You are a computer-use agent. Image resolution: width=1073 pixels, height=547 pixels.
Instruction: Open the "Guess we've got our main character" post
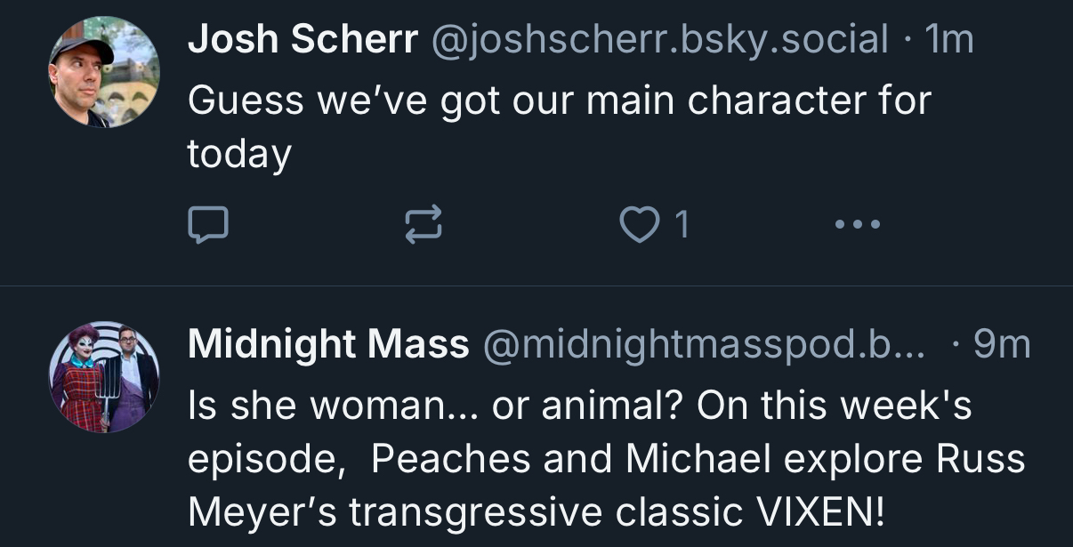[x=558, y=101]
